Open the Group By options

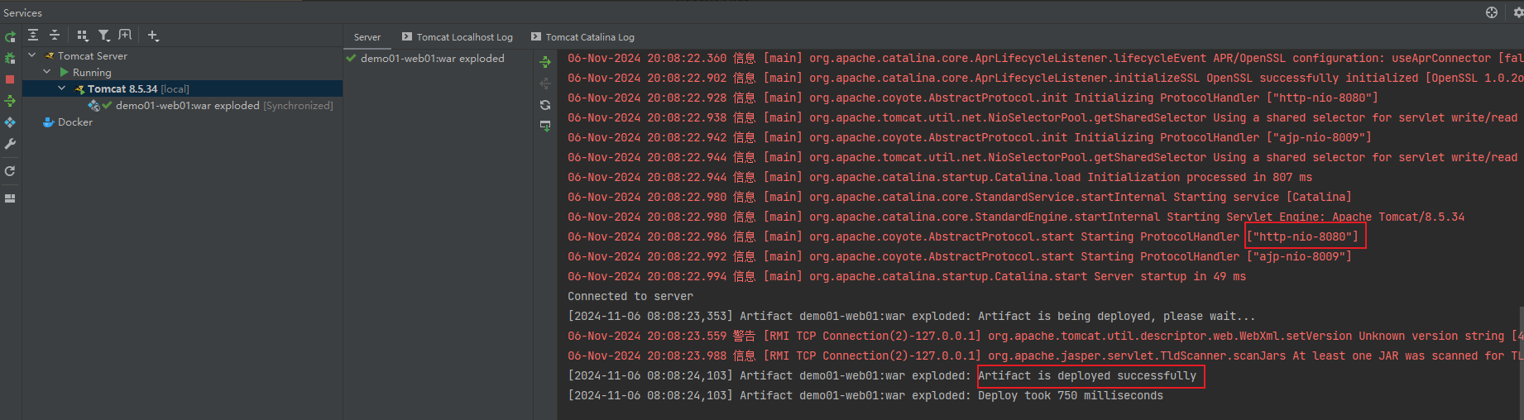[82, 36]
